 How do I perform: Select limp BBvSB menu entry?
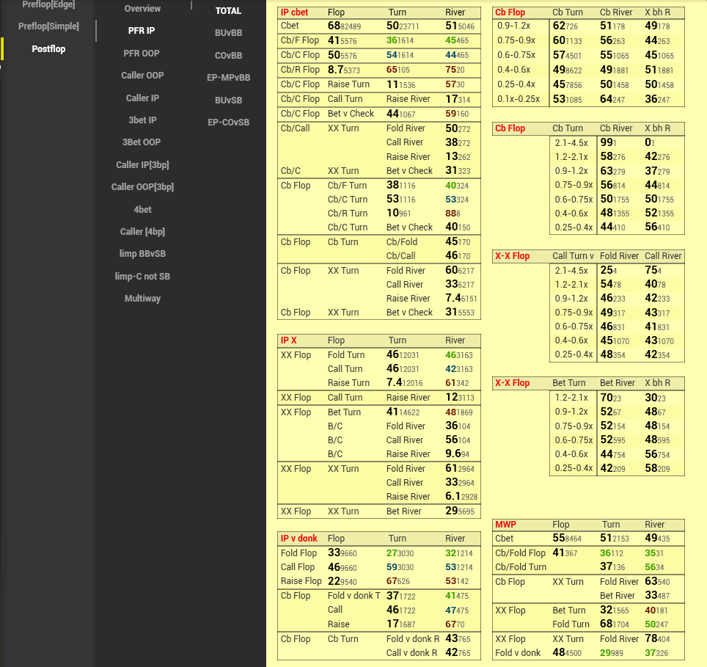point(142,254)
